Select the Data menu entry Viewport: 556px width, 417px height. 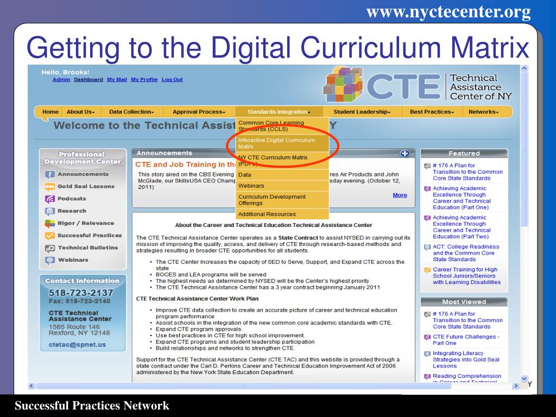pos(282,175)
